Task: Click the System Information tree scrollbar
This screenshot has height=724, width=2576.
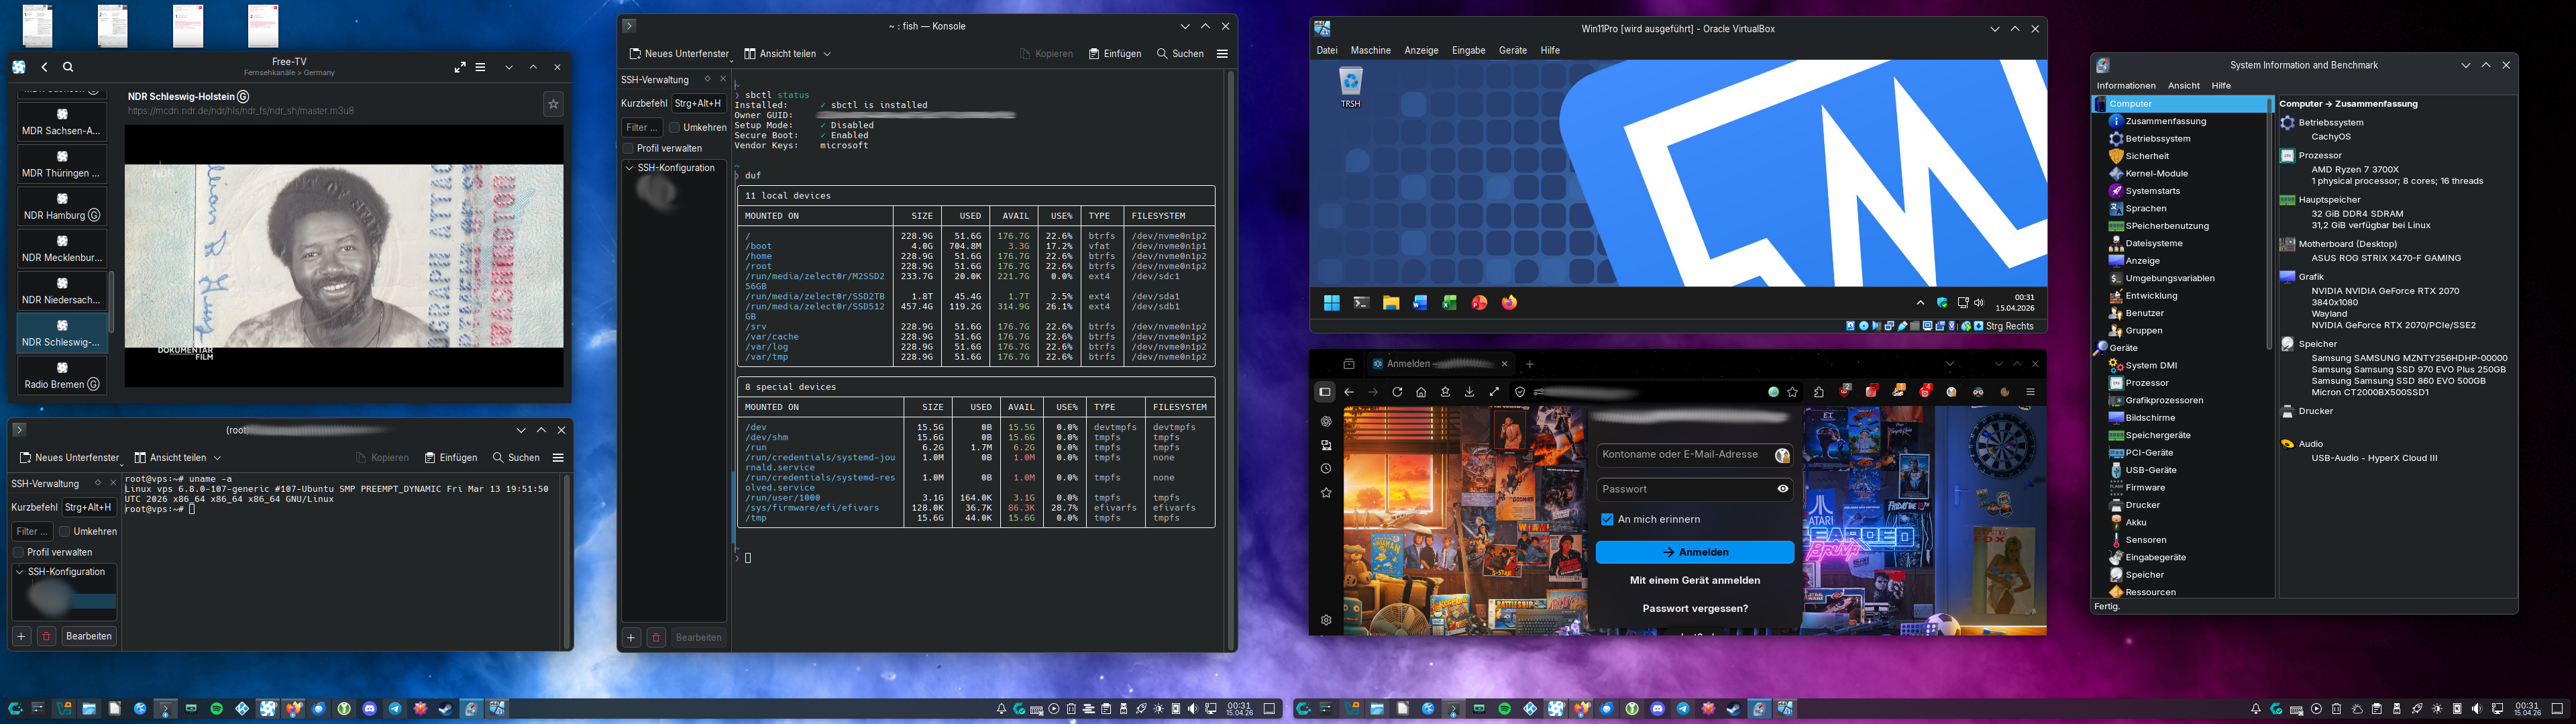Action: pyautogui.click(x=2269, y=225)
